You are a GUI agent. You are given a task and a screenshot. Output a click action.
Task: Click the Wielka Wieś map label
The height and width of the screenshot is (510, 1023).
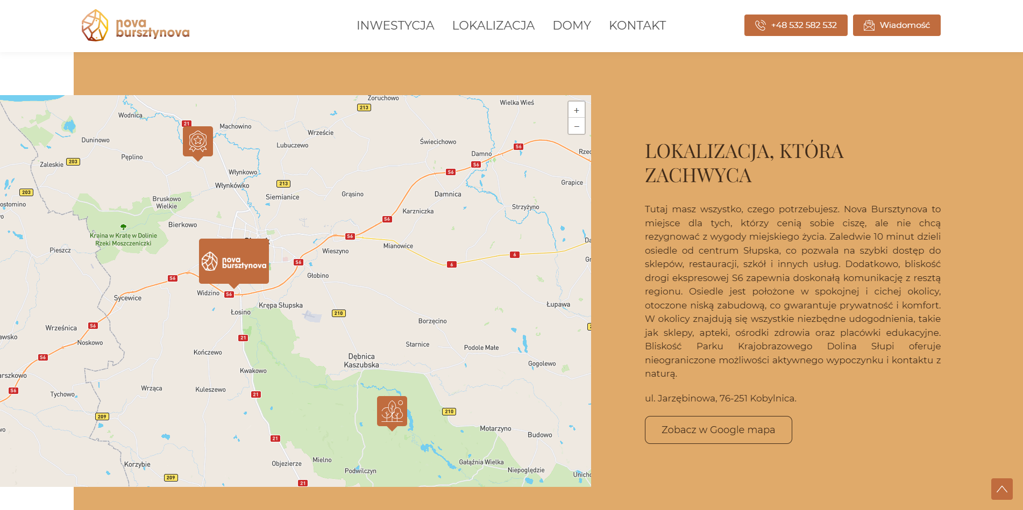point(517,103)
